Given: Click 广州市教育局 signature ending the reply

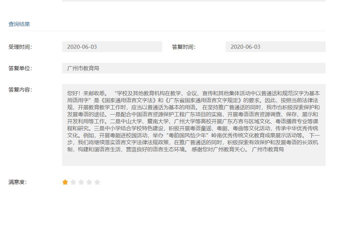Looking at the screenshot, I should 268,149.
